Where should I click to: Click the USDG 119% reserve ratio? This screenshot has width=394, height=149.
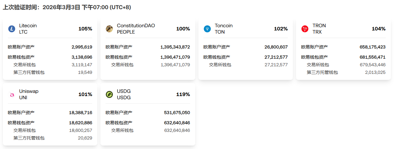[183, 94]
